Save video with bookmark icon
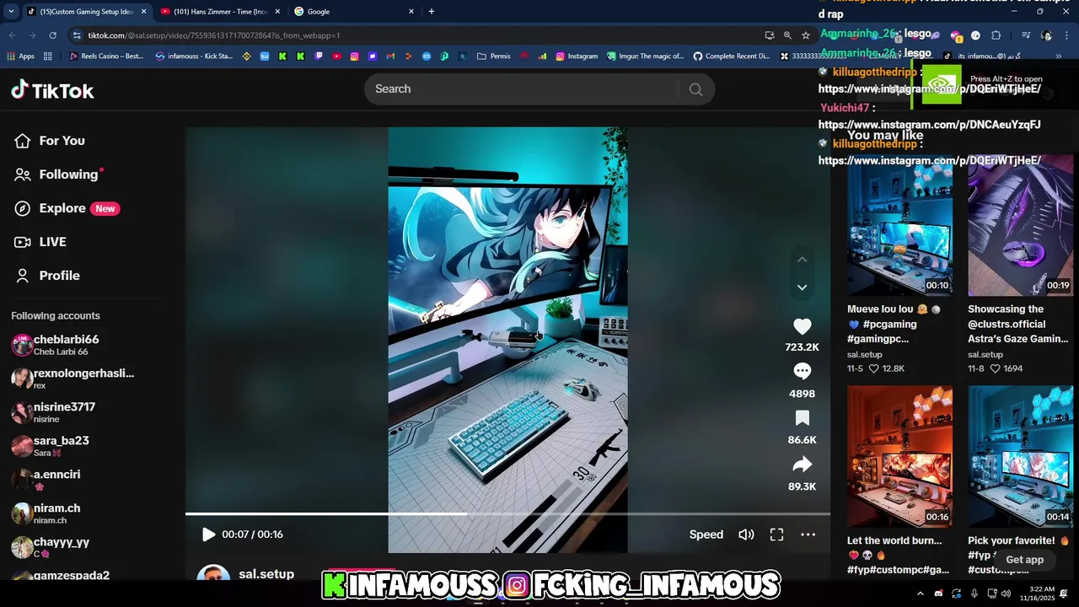 pyautogui.click(x=802, y=418)
